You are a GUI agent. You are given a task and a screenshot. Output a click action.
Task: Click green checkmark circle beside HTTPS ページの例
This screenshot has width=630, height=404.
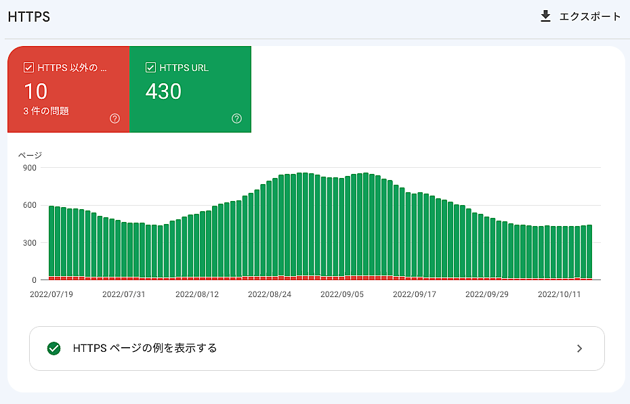(x=54, y=349)
